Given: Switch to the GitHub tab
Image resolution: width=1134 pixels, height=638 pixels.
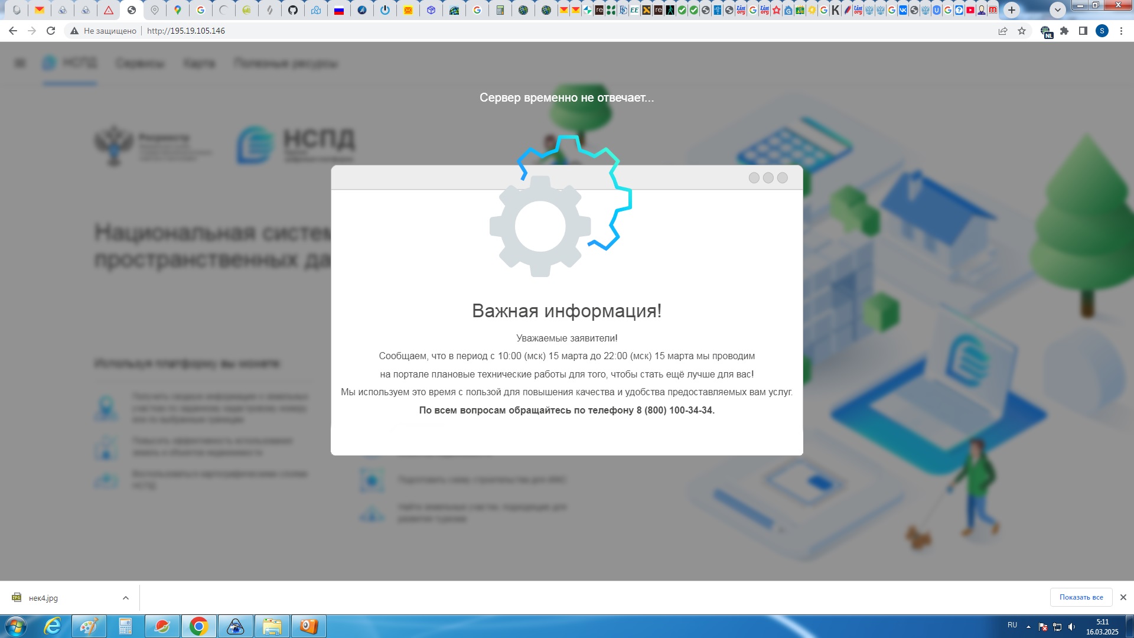Looking at the screenshot, I should 293,10.
